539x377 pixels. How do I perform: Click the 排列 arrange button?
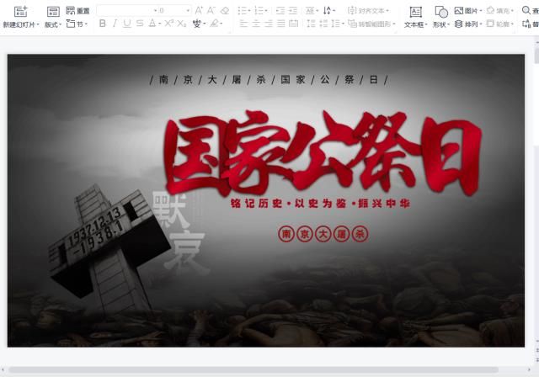(468, 24)
